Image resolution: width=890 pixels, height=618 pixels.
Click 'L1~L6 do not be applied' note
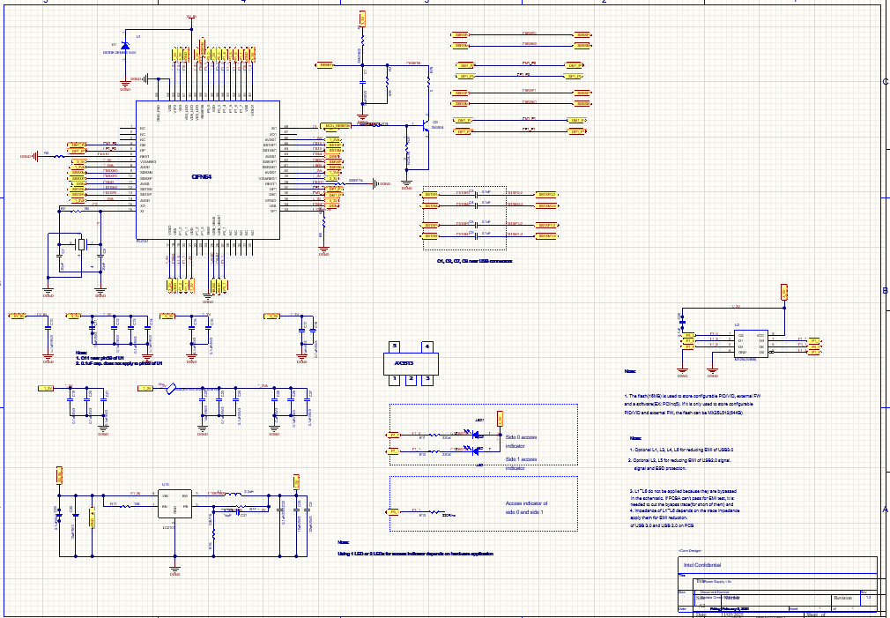(x=684, y=491)
